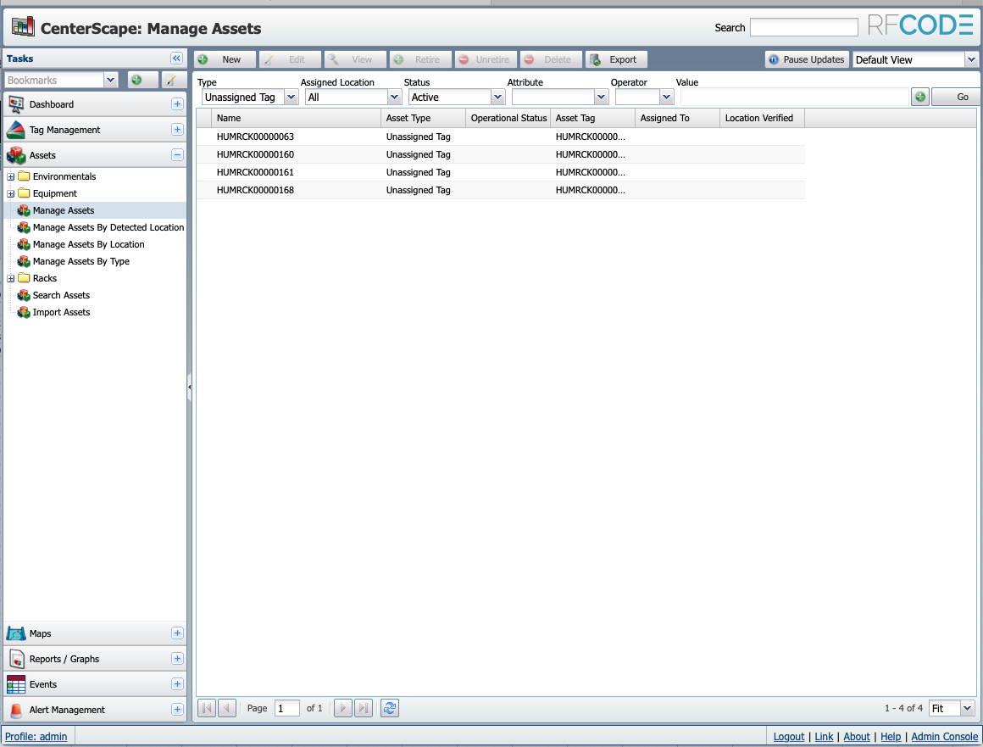
Task: Go to the last page
Action: [363, 708]
